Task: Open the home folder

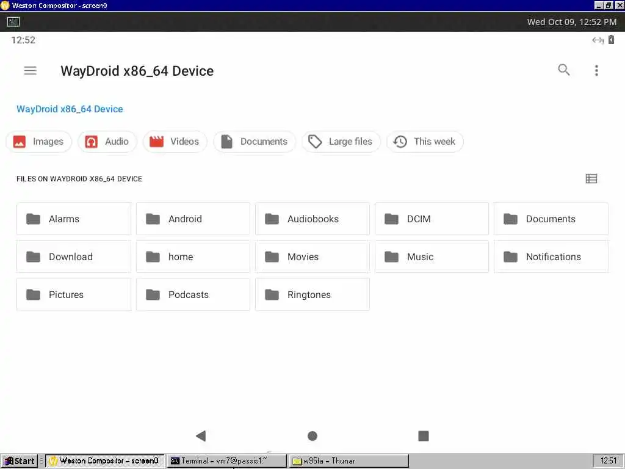Action: pyautogui.click(x=193, y=256)
